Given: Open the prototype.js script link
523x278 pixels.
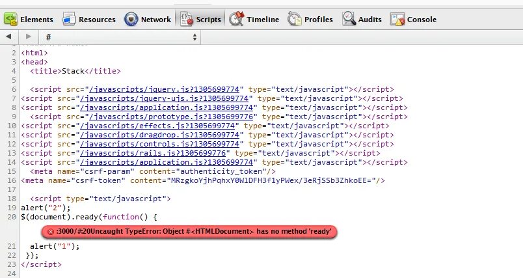Looking at the screenshot, I should click(x=171, y=117).
